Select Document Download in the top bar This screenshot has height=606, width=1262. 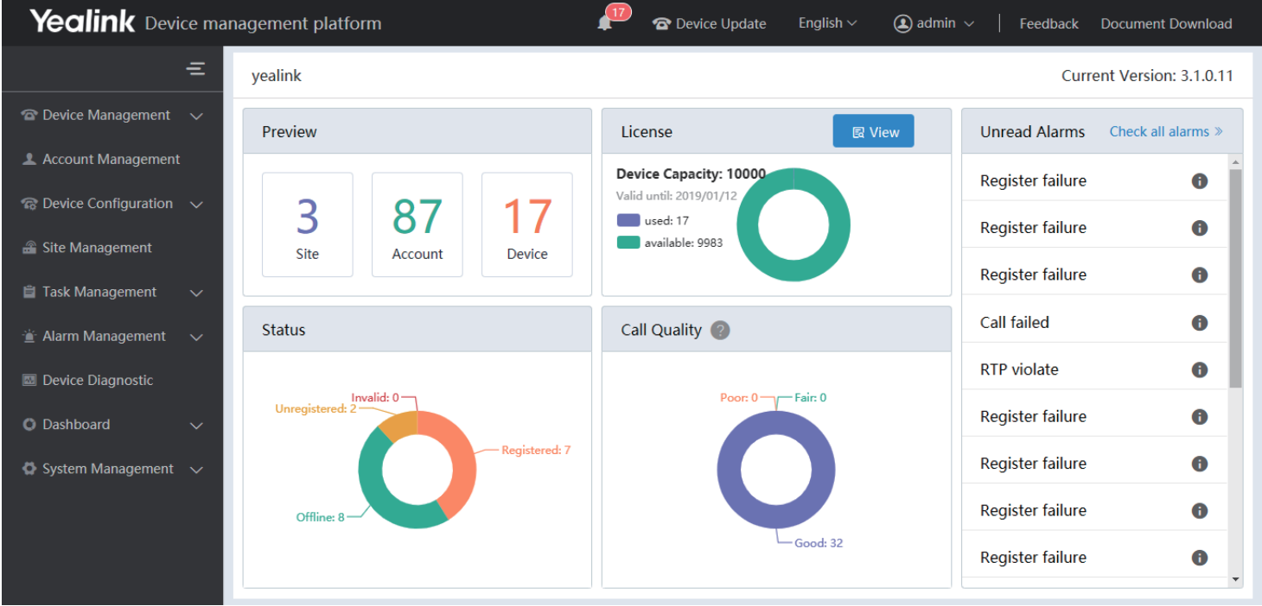coord(1165,23)
